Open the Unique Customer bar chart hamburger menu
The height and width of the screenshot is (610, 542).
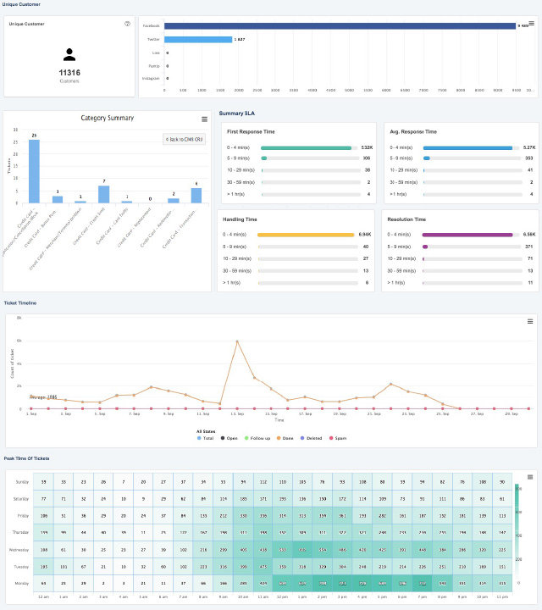click(x=531, y=24)
